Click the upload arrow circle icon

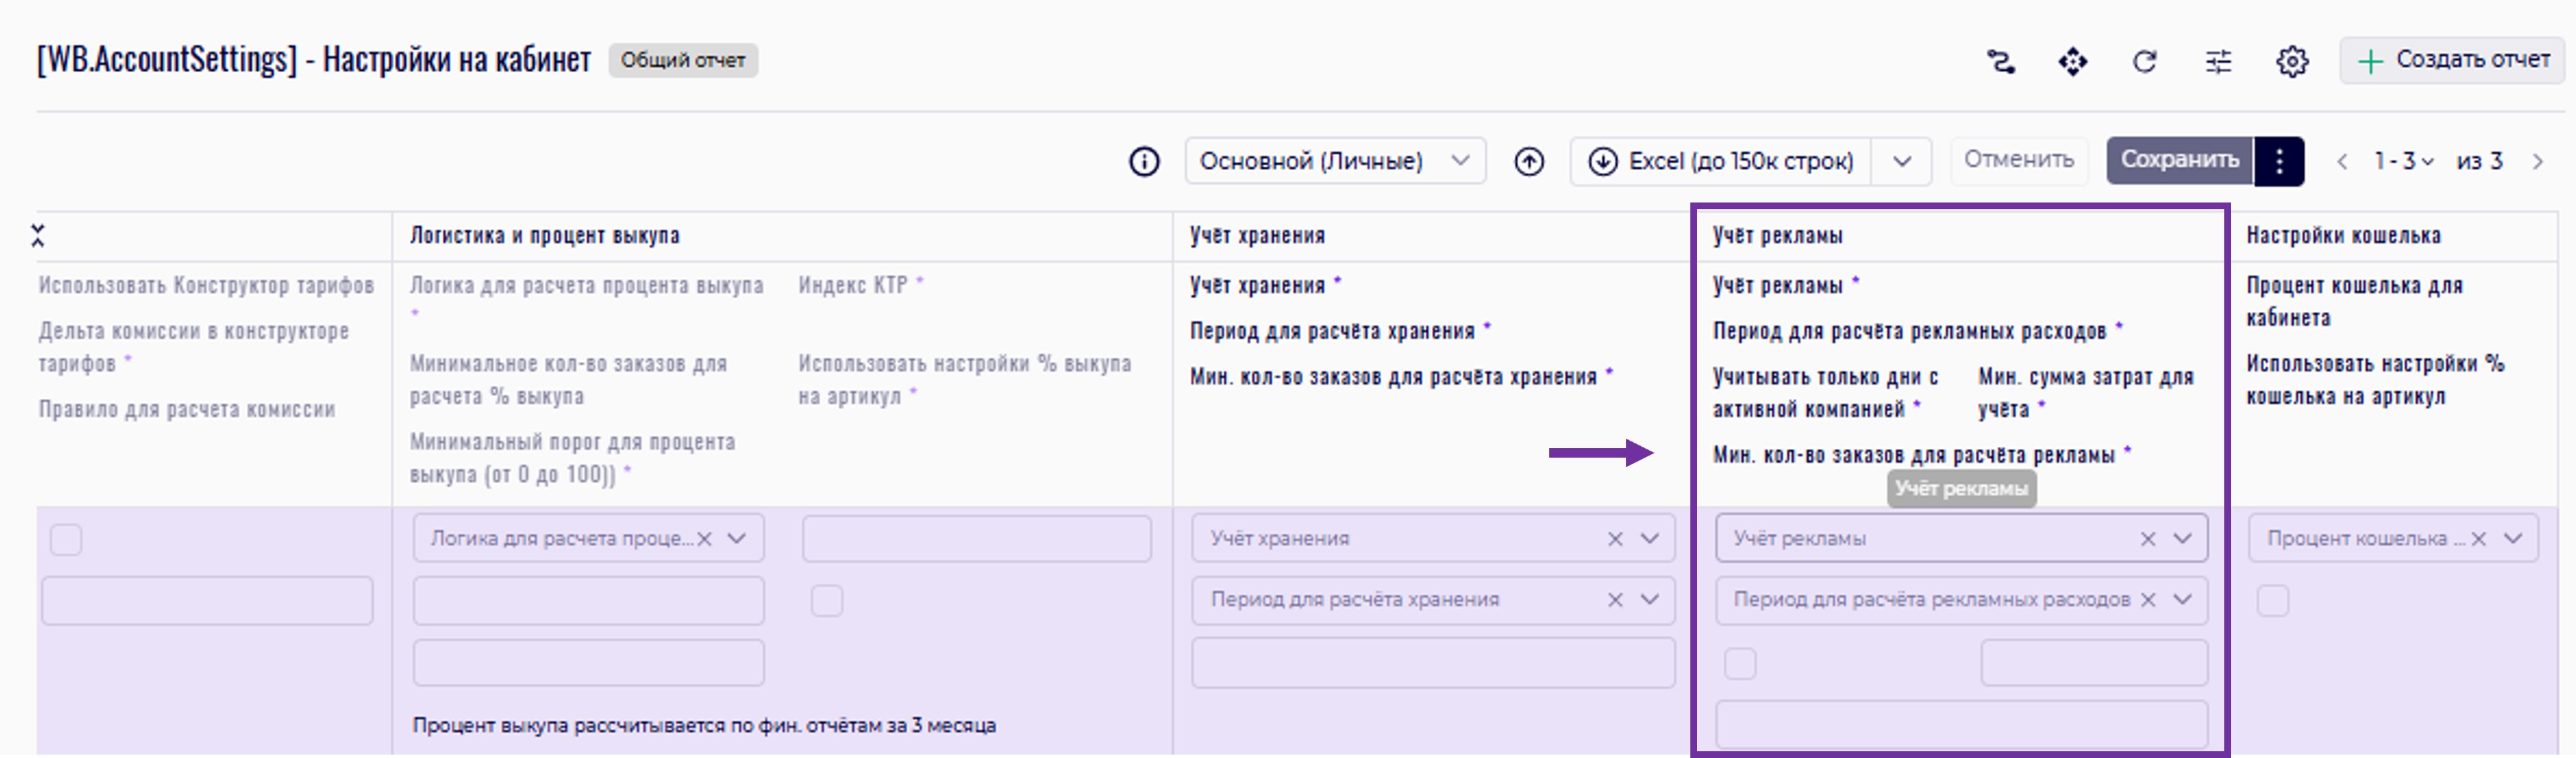pos(1528,161)
